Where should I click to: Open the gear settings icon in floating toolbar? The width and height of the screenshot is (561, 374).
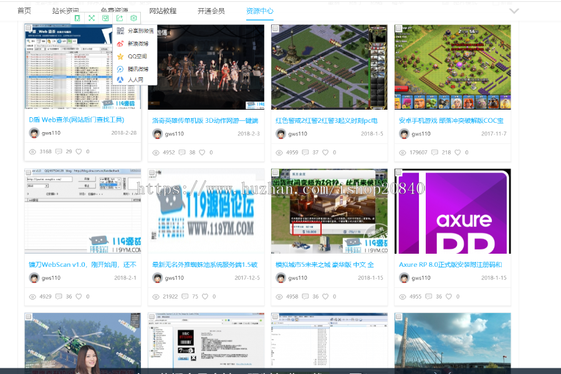(x=133, y=18)
